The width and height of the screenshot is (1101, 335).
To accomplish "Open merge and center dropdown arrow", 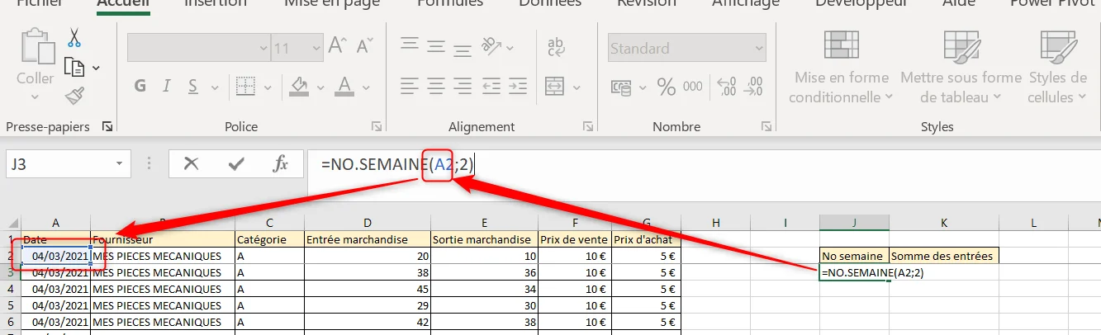I will pos(577,87).
